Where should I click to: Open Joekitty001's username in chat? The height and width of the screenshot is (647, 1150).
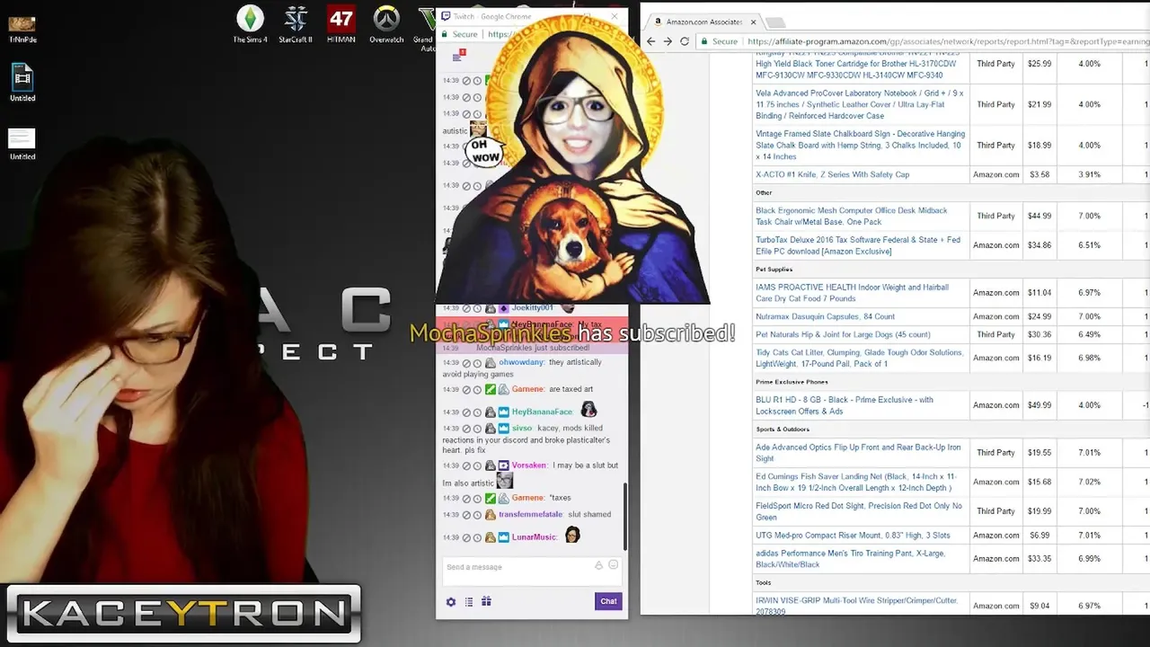point(533,308)
